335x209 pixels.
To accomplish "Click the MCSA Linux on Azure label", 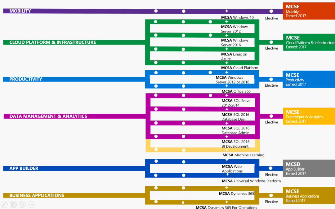I will 234,56.
